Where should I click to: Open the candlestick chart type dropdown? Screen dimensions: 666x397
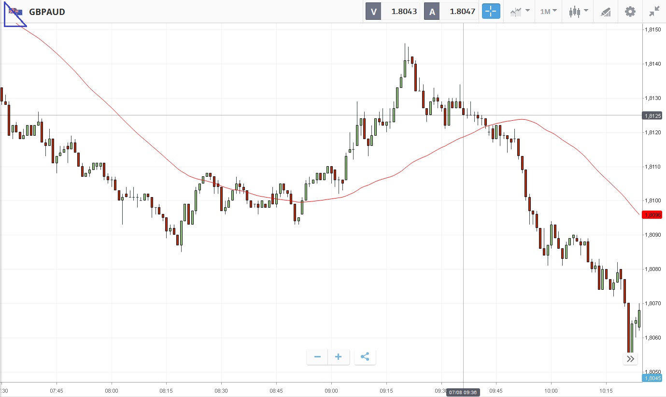pos(578,12)
